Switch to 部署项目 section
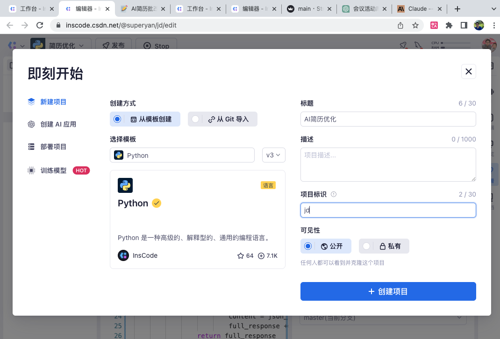Image resolution: width=500 pixels, height=339 pixels. pyautogui.click(x=47, y=147)
